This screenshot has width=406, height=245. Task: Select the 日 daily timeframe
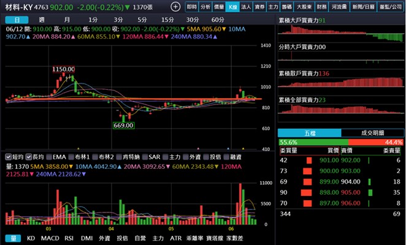pyautogui.click(x=17, y=20)
